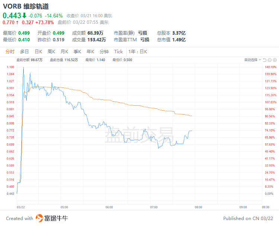Zoom in the chart with plus icon
This screenshot has width=279, height=226.
tap(275, 60)
